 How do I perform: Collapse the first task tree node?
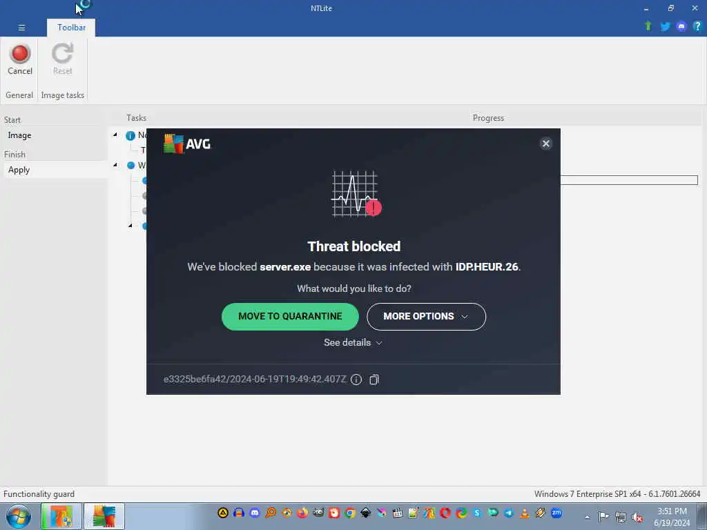tap(115, 135)
